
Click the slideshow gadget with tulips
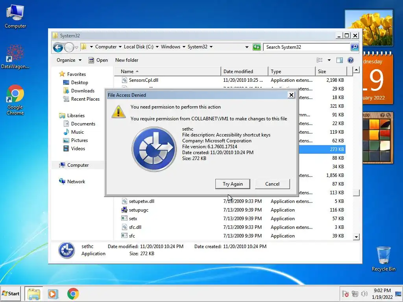[369, 28]
